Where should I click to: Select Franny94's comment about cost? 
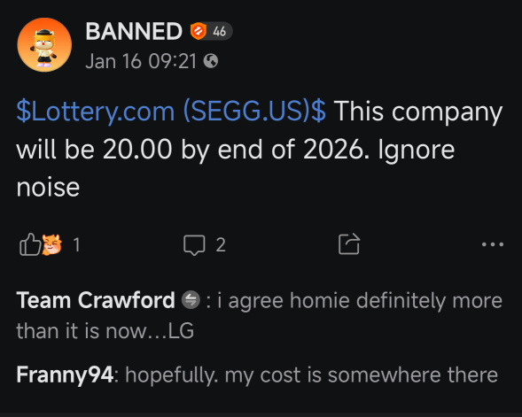tap(312, 375)
